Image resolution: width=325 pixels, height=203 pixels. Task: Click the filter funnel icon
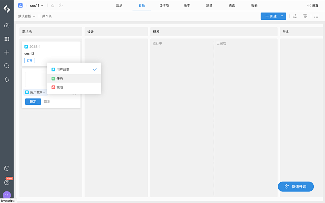click(x=305, y=16)
